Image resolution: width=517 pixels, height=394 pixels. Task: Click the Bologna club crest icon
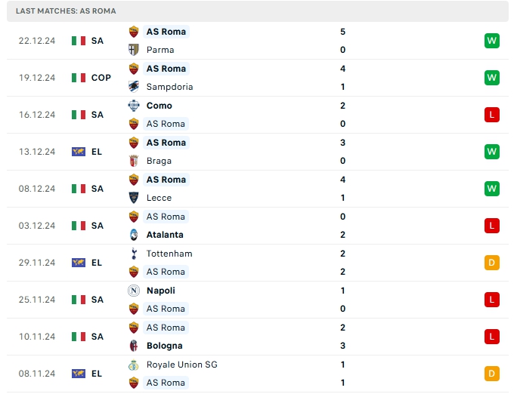click(x=135, y=346)
